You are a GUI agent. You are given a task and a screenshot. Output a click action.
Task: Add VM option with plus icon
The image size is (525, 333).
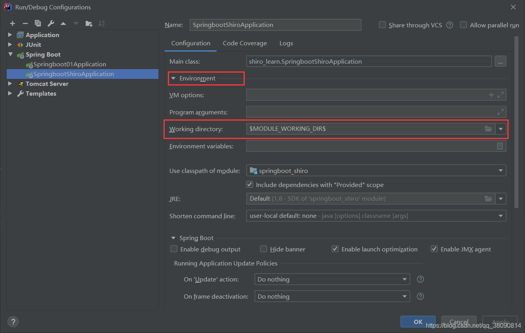tap(491, 95)
